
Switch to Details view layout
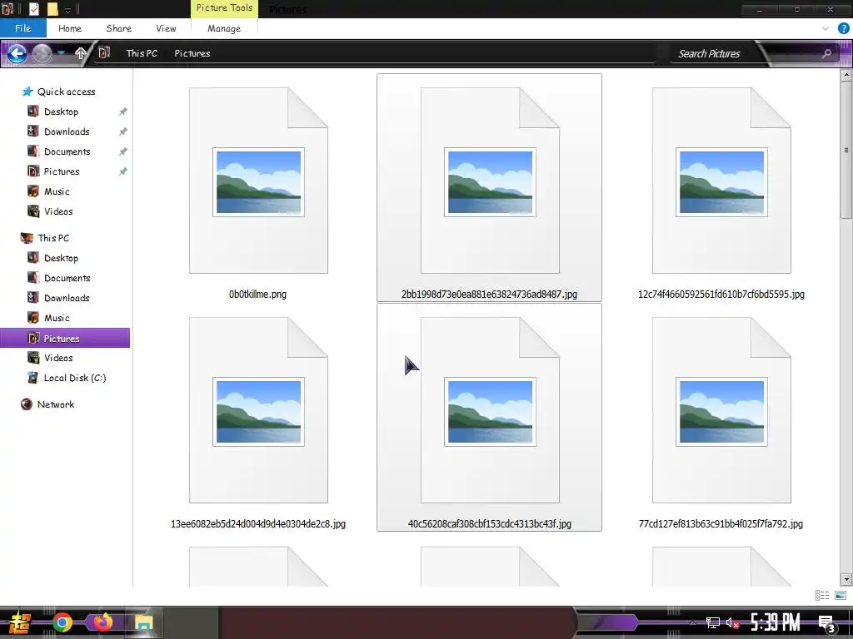tap(822, 596)
